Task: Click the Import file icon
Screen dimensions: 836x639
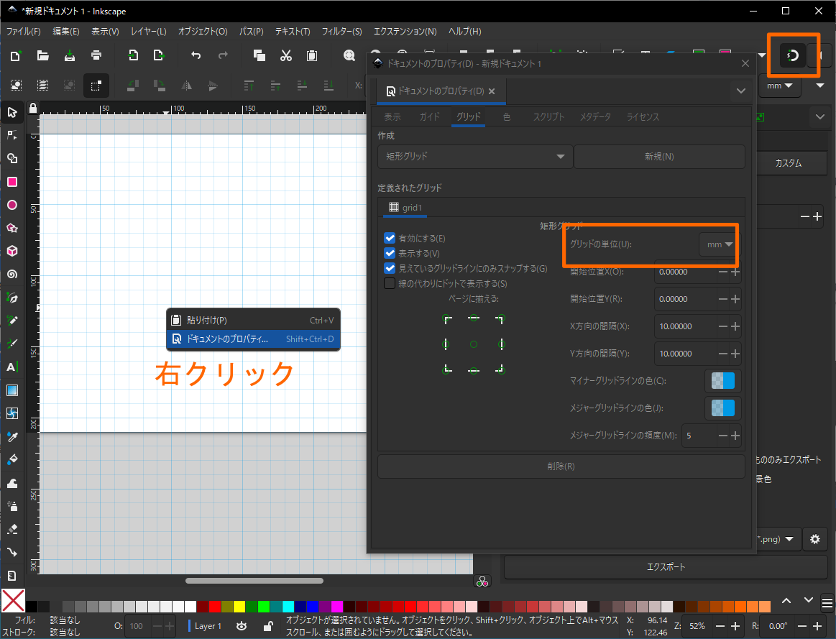Action: point(133,55)
